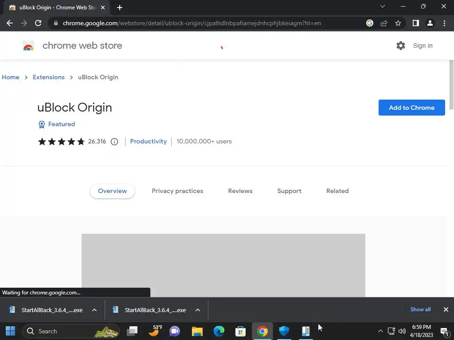
Task: Open Windows Security shield on taskbar
Action: pyautogui.click(x=284, y=331)
